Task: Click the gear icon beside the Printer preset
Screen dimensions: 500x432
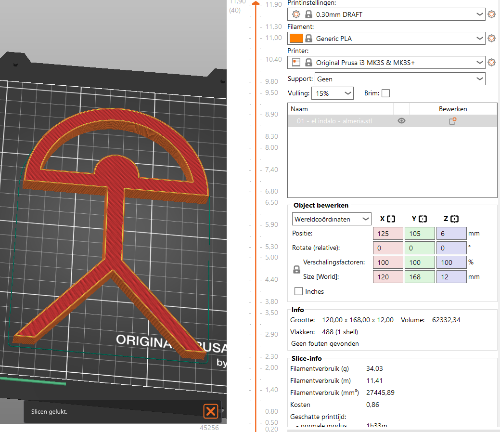Action: pos(491,63)
